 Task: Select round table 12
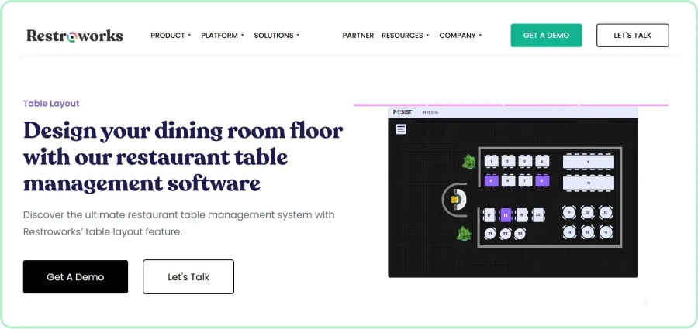[x=587, y=213]
